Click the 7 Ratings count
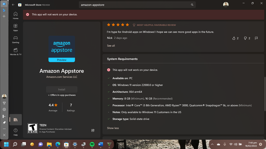The image size is (266, 149). 71,107
